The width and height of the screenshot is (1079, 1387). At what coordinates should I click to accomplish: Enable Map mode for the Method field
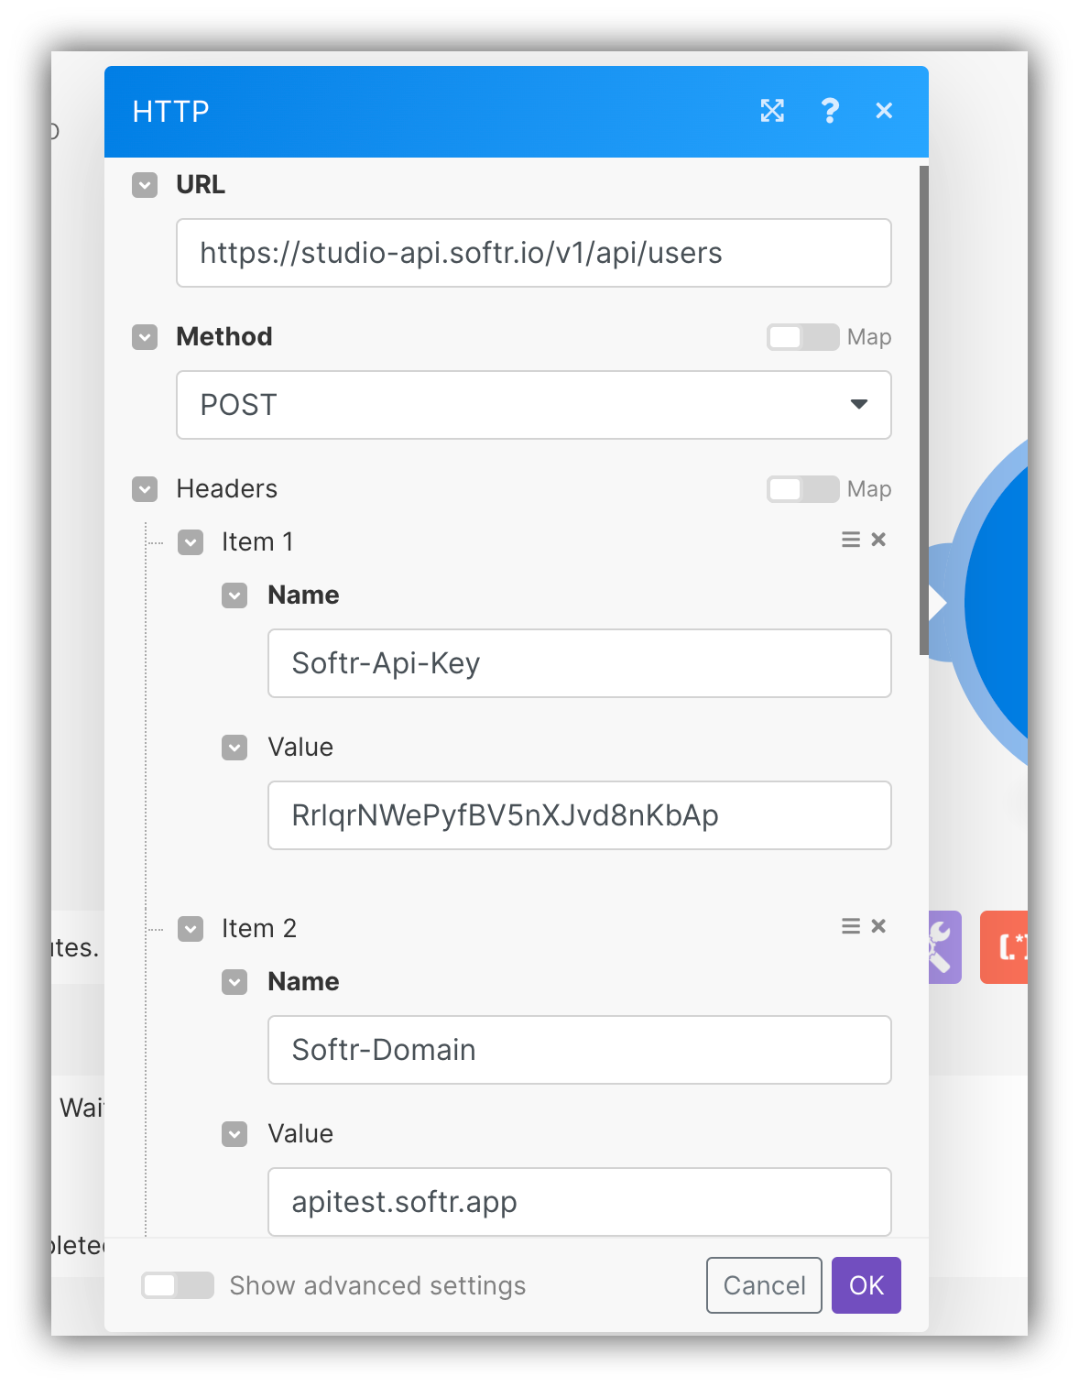801,337
